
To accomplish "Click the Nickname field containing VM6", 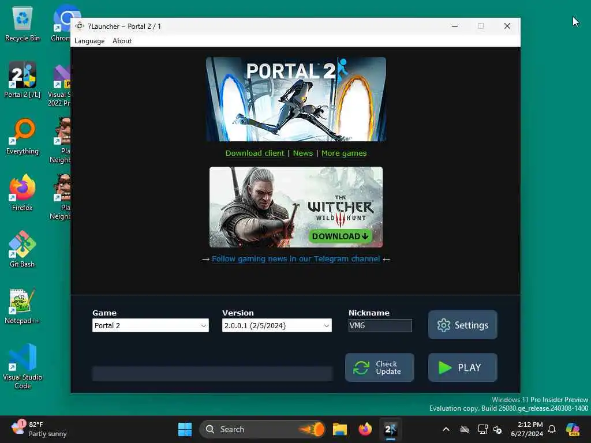I will coord(380,325).
